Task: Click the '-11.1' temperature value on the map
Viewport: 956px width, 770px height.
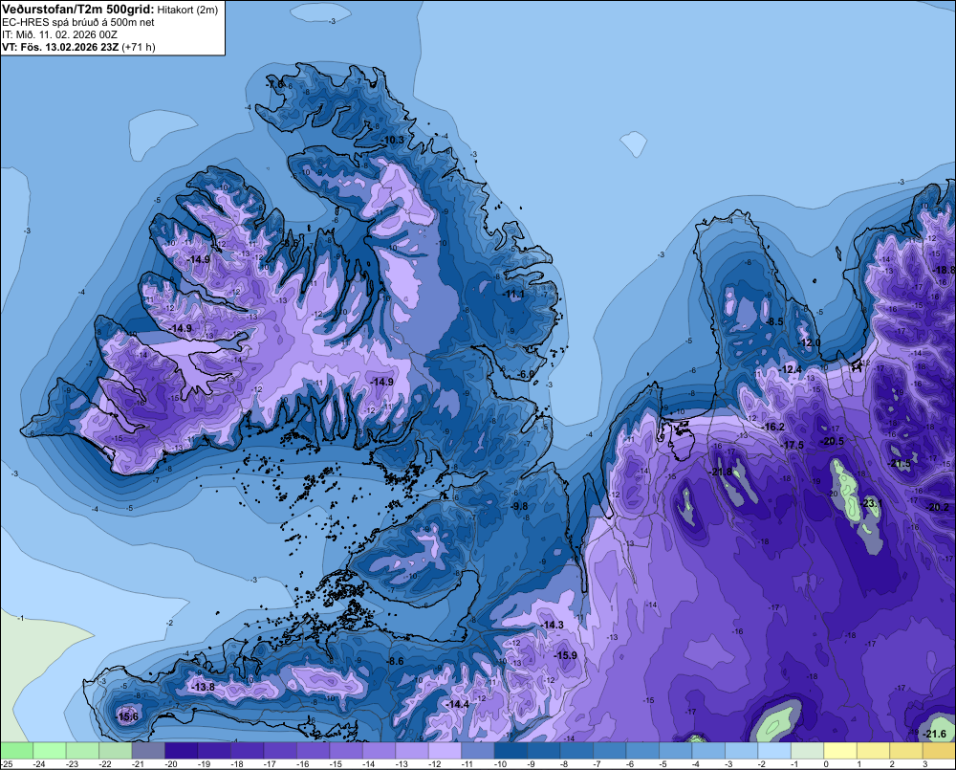Action: 514,294
